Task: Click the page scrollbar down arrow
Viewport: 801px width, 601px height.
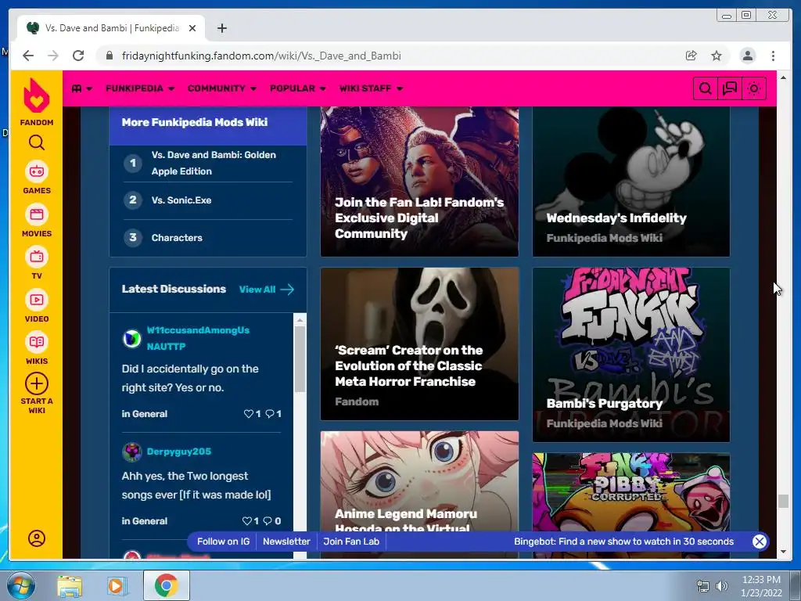Action: point(783,552)
